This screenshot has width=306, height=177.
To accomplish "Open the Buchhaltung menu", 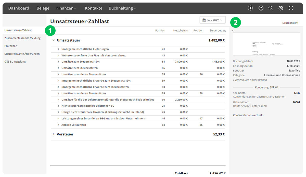I will pos(122,8).
